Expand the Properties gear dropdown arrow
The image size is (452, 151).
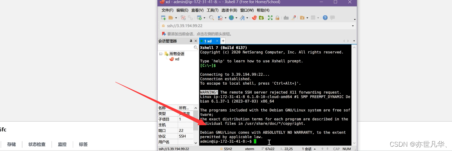coord(204,18)
